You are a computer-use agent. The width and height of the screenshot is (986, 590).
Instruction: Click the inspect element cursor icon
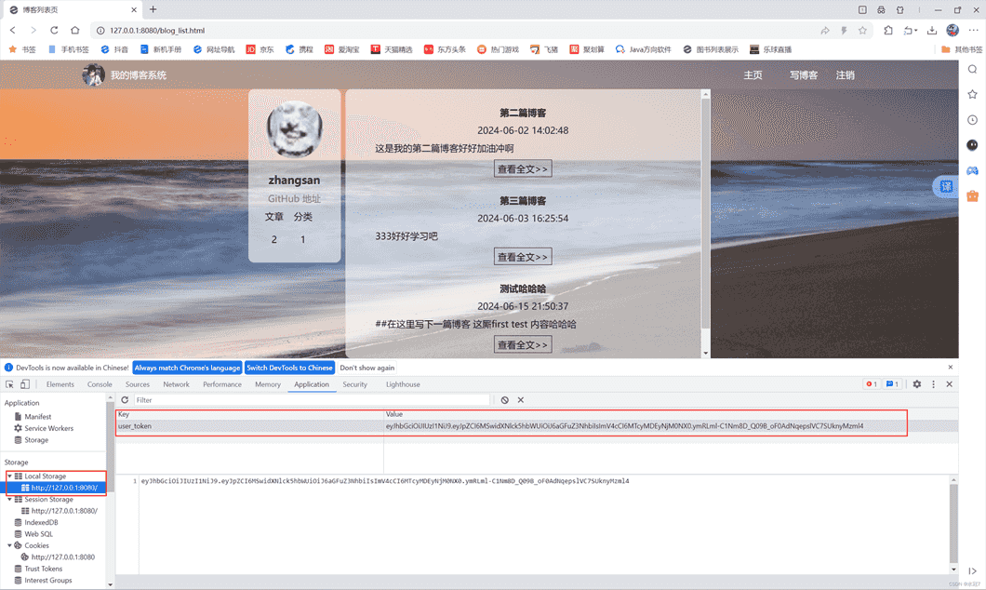tap(8, 383)
